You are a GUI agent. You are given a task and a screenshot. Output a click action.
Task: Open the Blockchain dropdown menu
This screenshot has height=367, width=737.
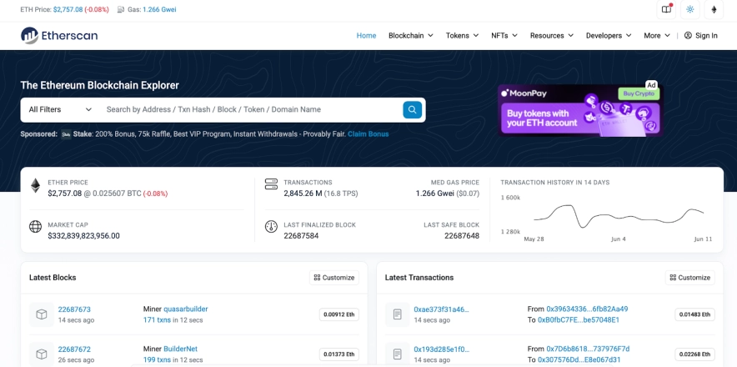411,36
